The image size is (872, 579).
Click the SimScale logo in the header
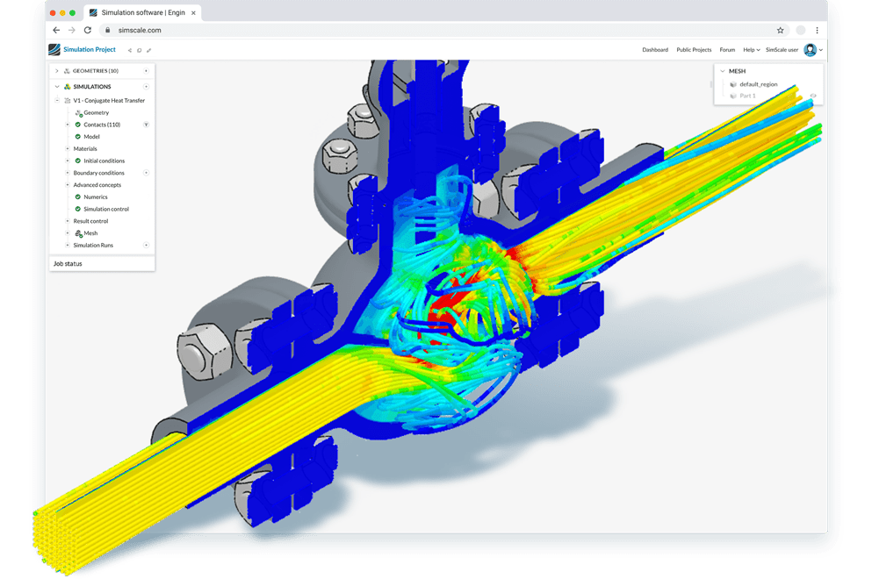pos(54,49)
